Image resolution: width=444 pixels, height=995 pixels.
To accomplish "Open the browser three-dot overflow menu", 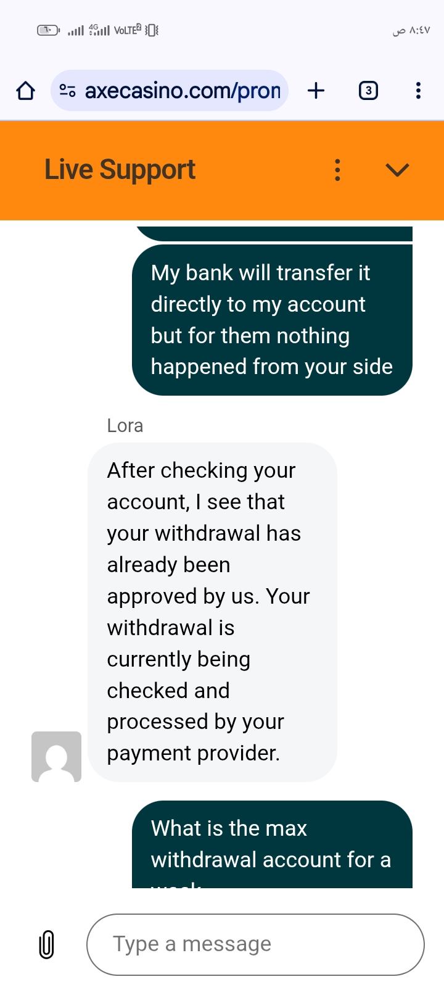I will (x=418, y=91).
